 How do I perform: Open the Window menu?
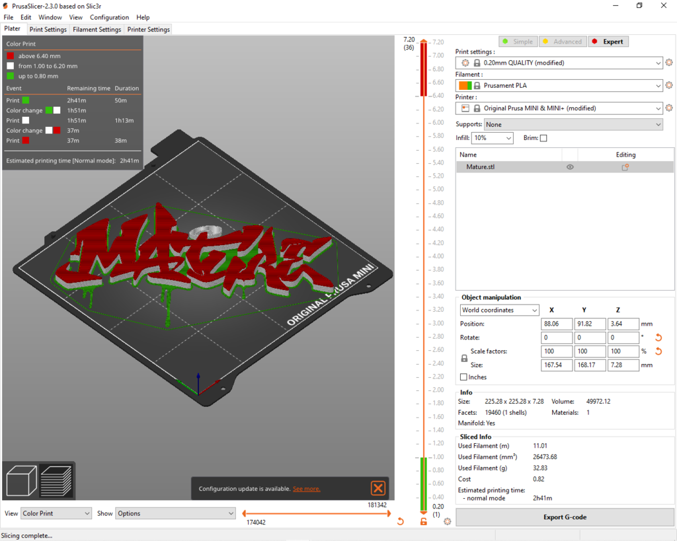coord(50,17)
